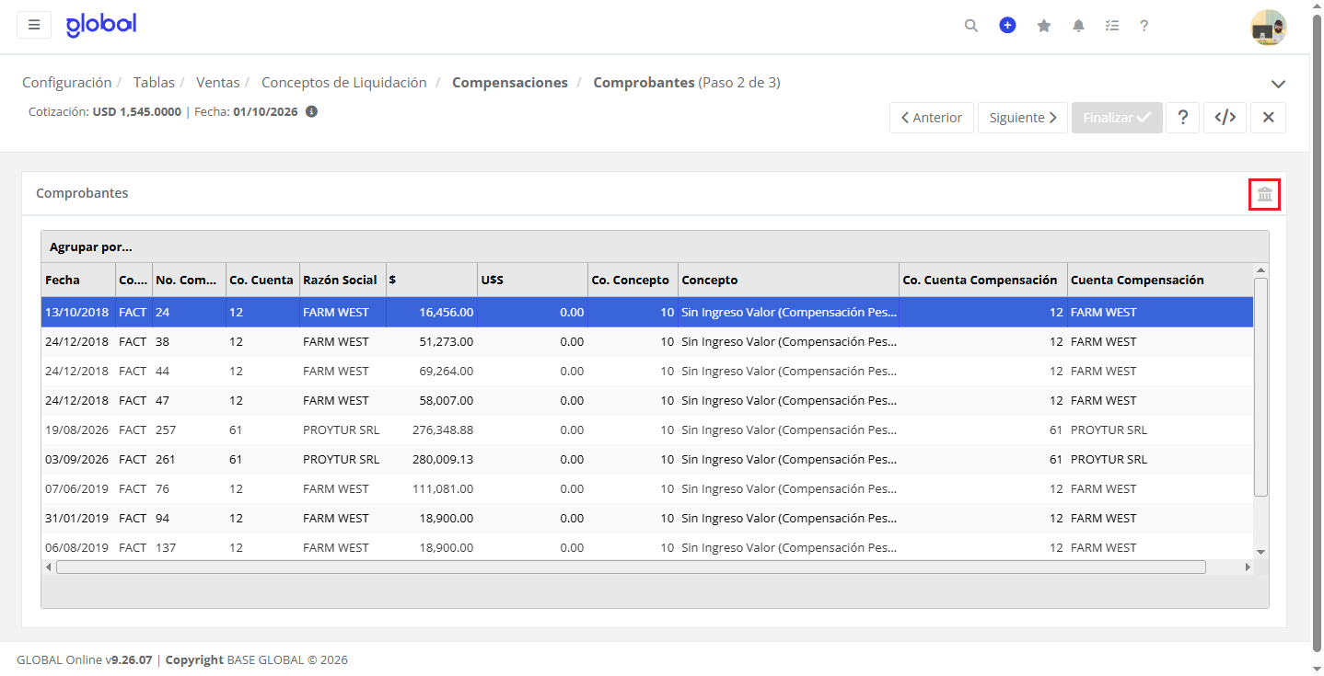The height and width of the screenshot is (676, 1324).
Task: Click the Finalizar button
Action: coord(1117,118)
